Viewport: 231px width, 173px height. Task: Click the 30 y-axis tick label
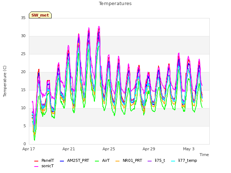23,36
